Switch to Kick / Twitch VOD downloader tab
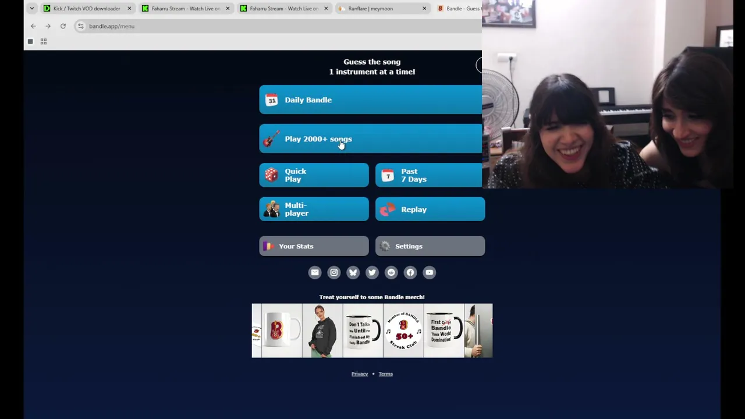The height and width of the screenshot is (419, 745). click(x=88, y=9)
